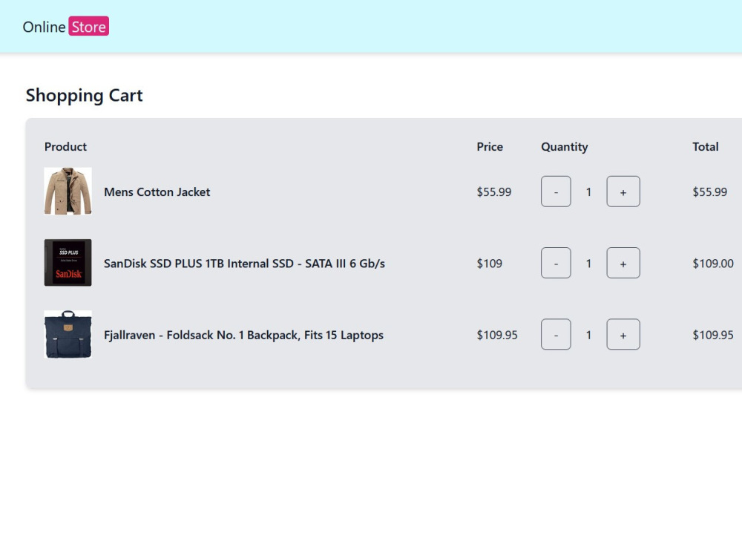Image resolution: width=742 pixels, height=556 pixels.
Task: Increase quantity of SanDisk SSD PLUS
Action: click(x=623, y=263)
